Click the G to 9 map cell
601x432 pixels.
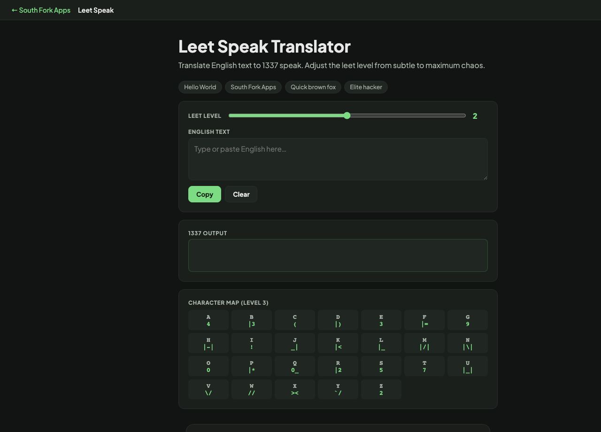(468, 320)
